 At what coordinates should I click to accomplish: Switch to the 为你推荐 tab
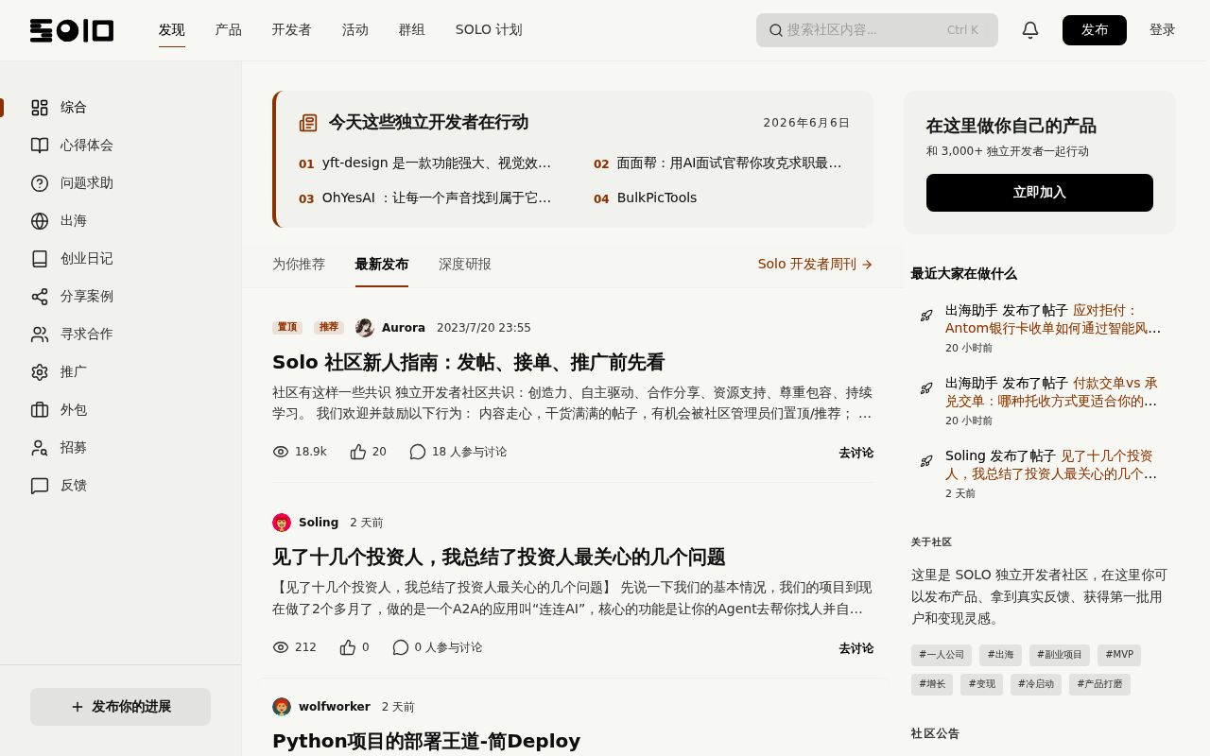[x=299, y=265]
